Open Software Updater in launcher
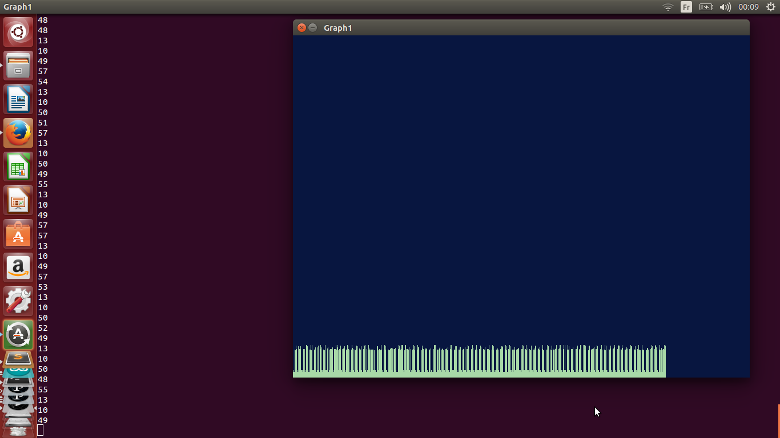Viewport: 780px width, 438px height. (18, 335)
